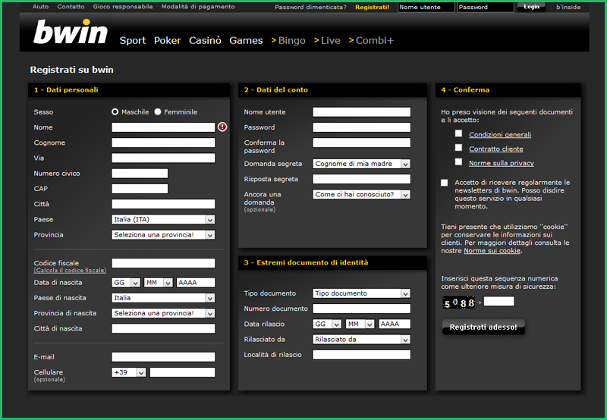Open the Provincia dropdown
Image resolution: width=607 pixels, height=420 pixels.
pyautogui.click(x=163, y=235)
